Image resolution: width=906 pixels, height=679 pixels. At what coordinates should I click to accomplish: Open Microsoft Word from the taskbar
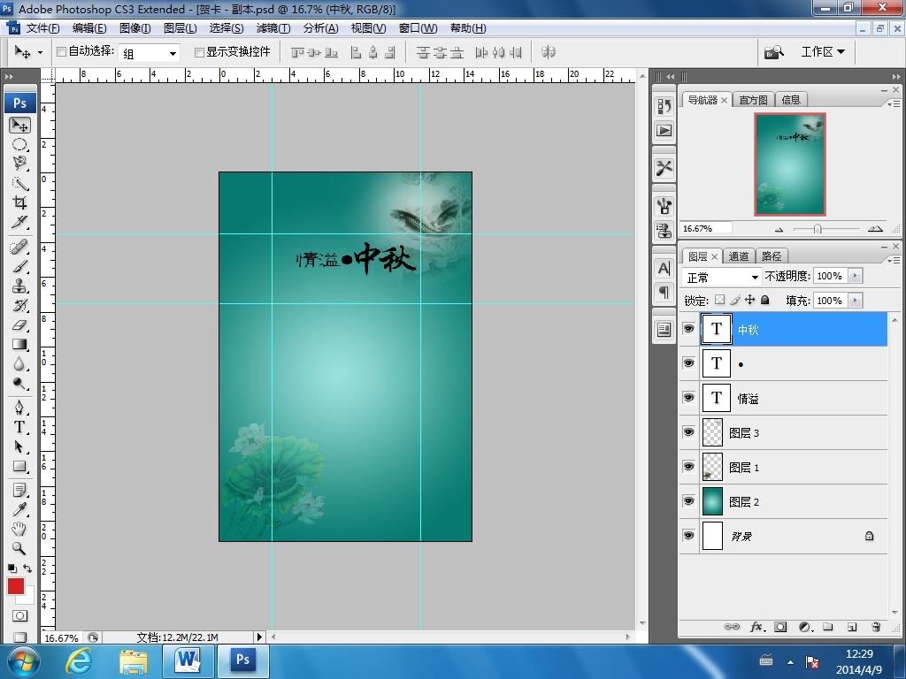coord(188,660)
